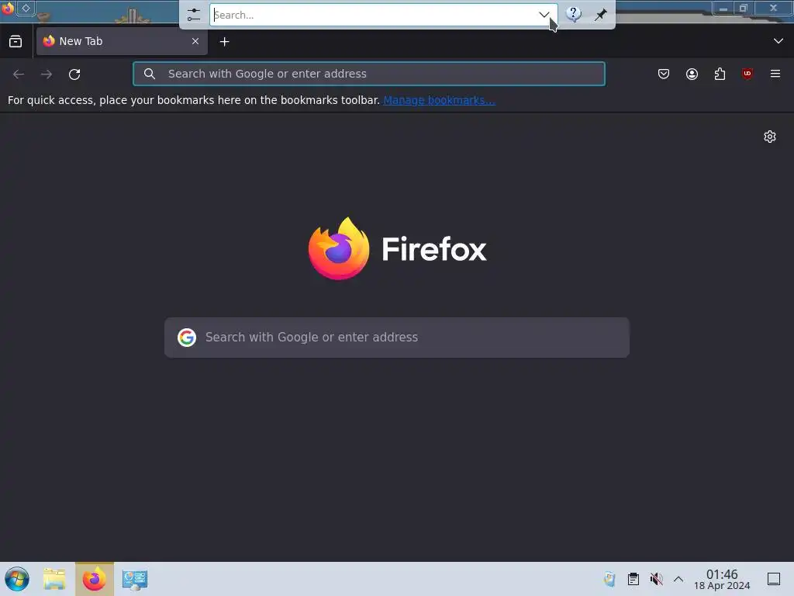This screenshot has width=794, height=596.
Task: Expand the list all tabs chevron
Action: pyautogui.click(x=778, y=41)
